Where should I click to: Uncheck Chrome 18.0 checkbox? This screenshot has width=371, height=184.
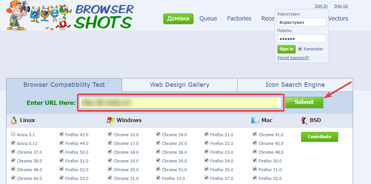click(110, 151)
